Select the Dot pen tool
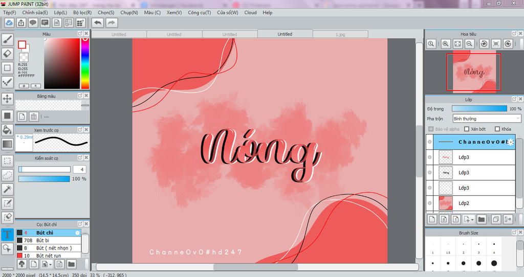Image resolution: width=524 pixels, height=277 pixels. click(x=7, y=82)
